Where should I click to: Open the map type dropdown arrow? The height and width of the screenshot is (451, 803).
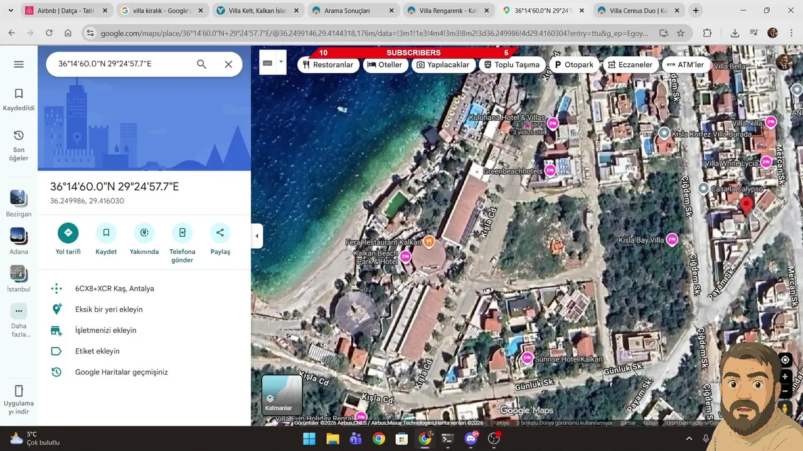click(x=281, y=63)
